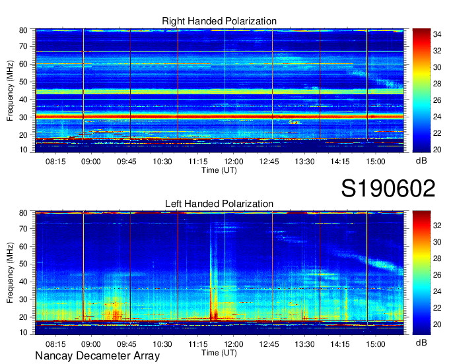The width and height of the screenshot is (449, 364).
Task: Click the 12:00 tick under Left Handed plot
Action: [233, 344]
